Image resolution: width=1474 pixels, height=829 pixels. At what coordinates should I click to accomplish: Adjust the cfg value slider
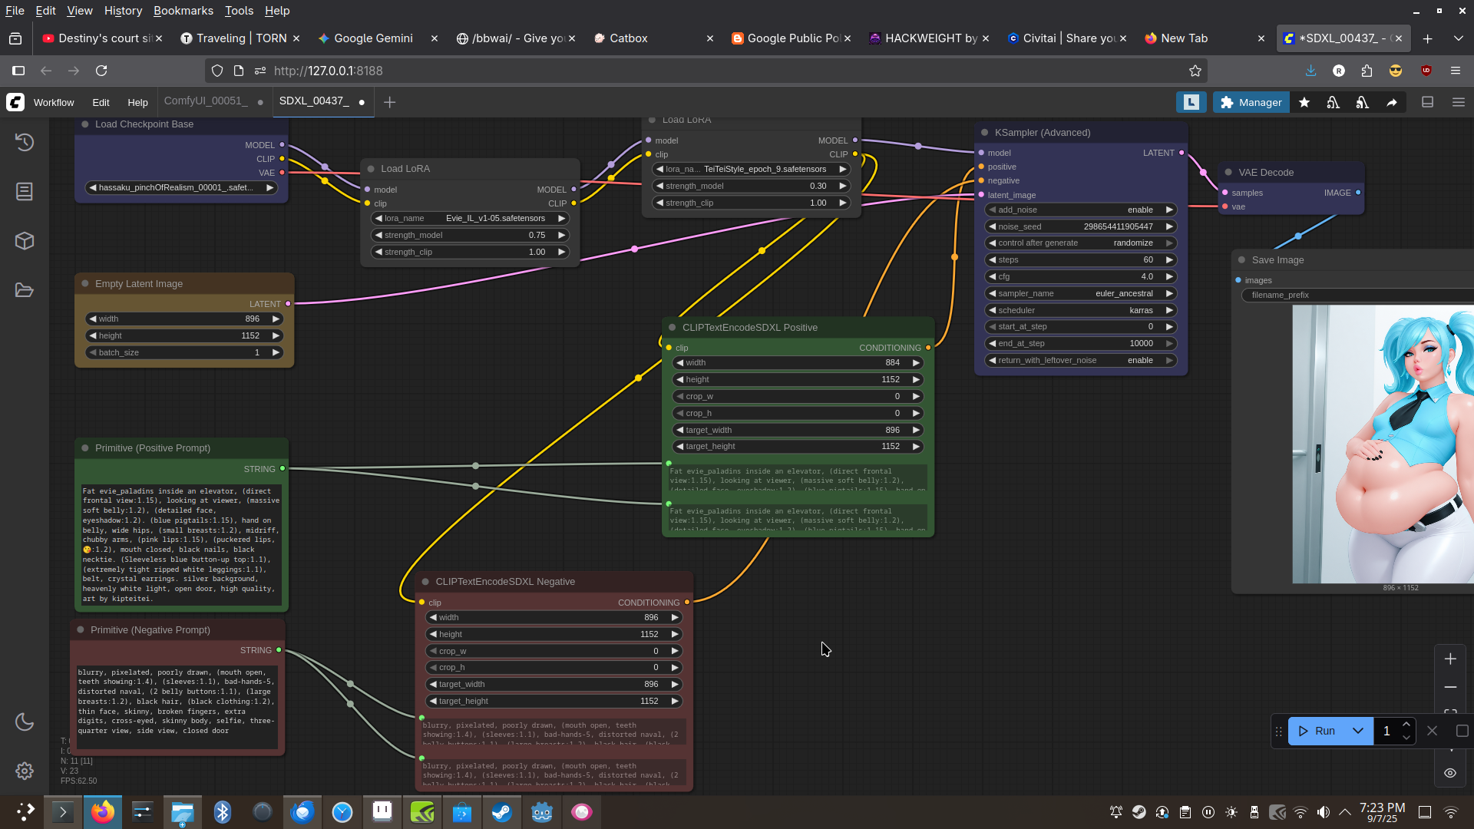(1080, 276)
